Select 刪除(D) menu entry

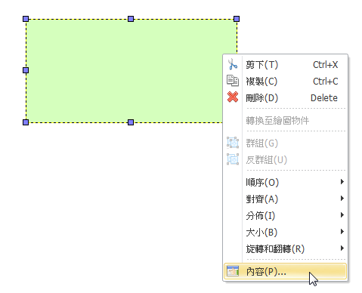coord(285,98)
